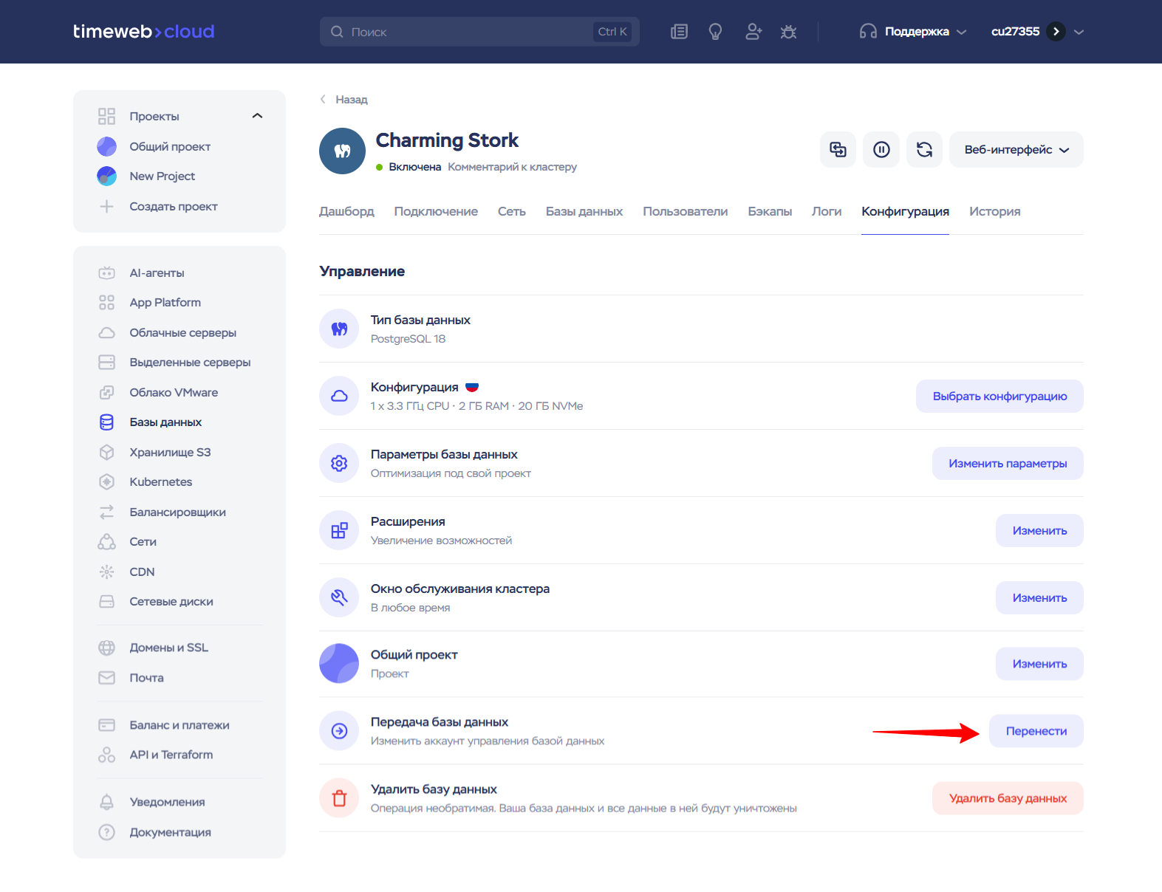This screenshot has width=1162, height=892.
Task: Click the Перенести button
Action: (x=1036, y=731)
